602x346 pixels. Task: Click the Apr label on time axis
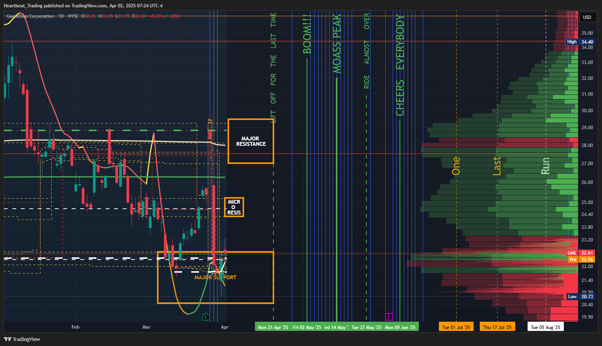tap(225, 327)
